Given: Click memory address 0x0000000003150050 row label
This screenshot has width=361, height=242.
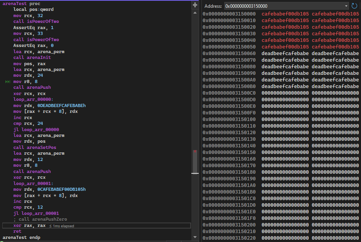Looking at the screenshot, I should [x=229, y=47].
